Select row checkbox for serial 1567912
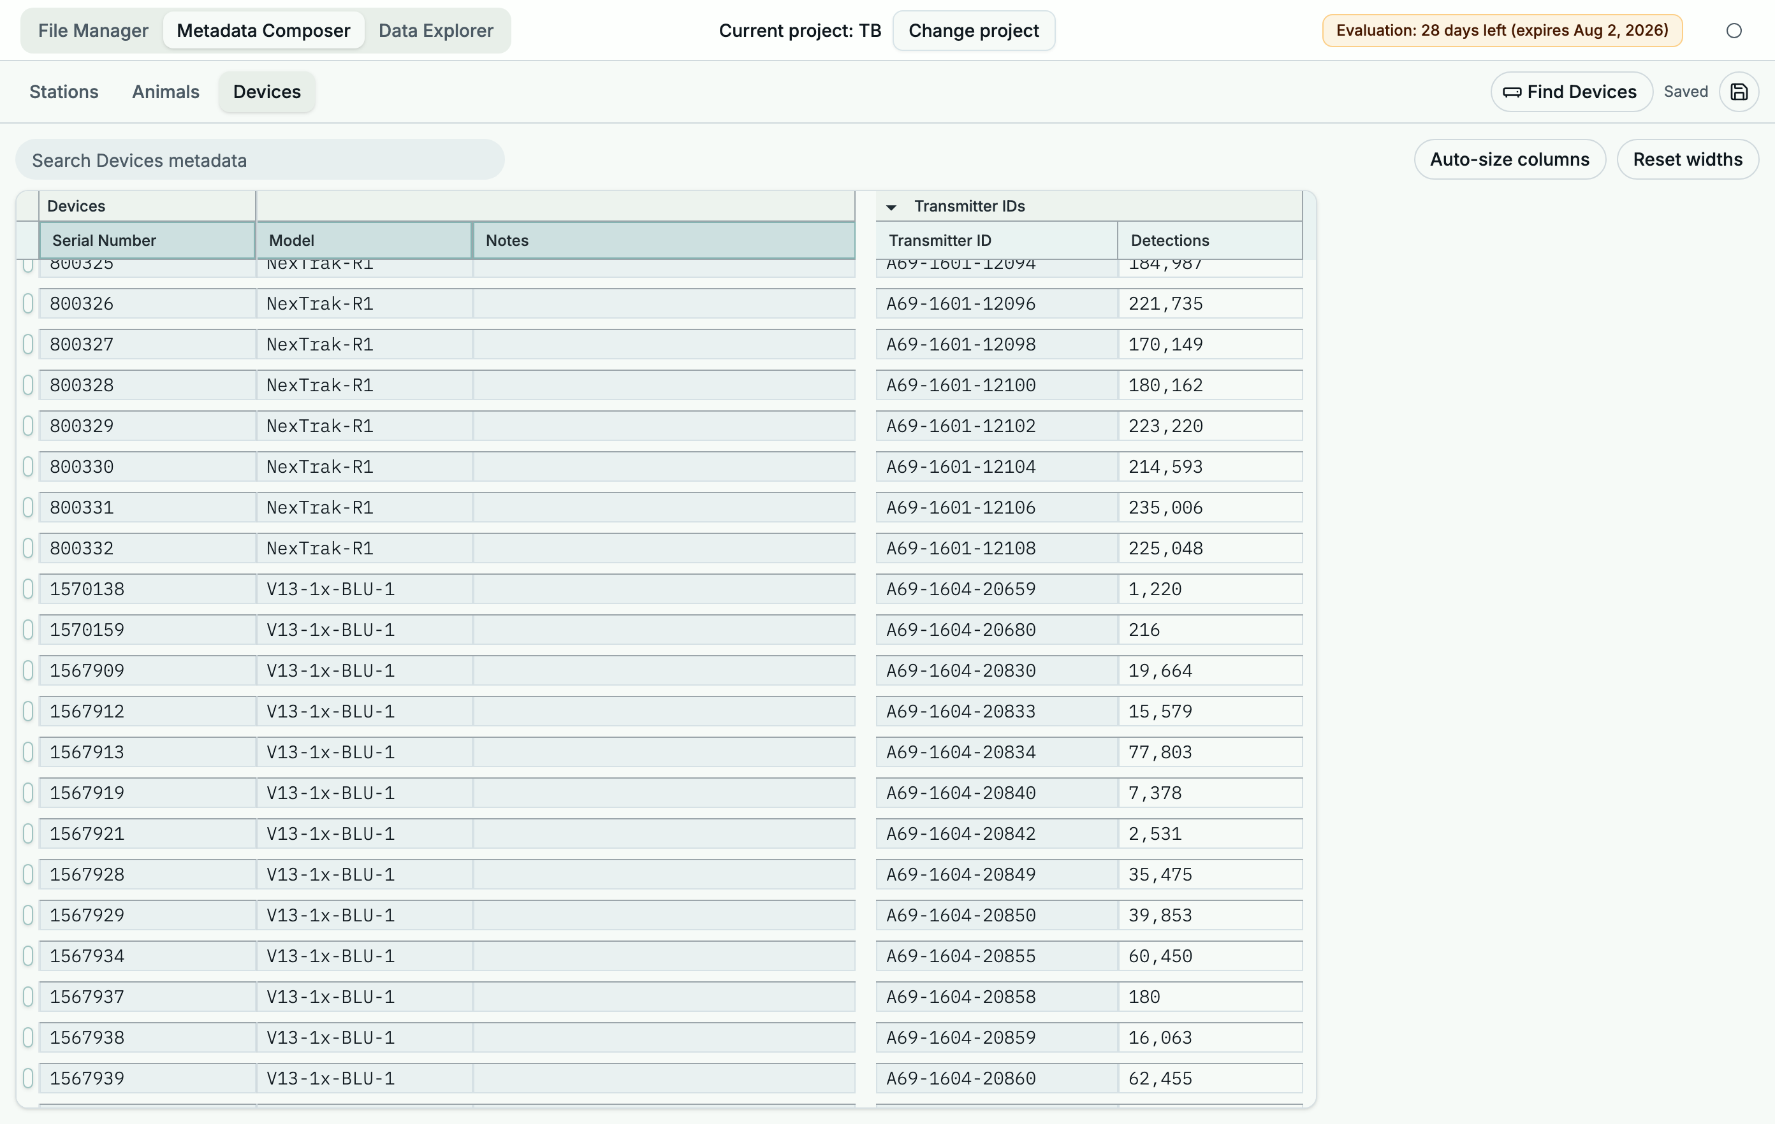The width and height of the screenshot is (1775, 1124). coord(28,711)
